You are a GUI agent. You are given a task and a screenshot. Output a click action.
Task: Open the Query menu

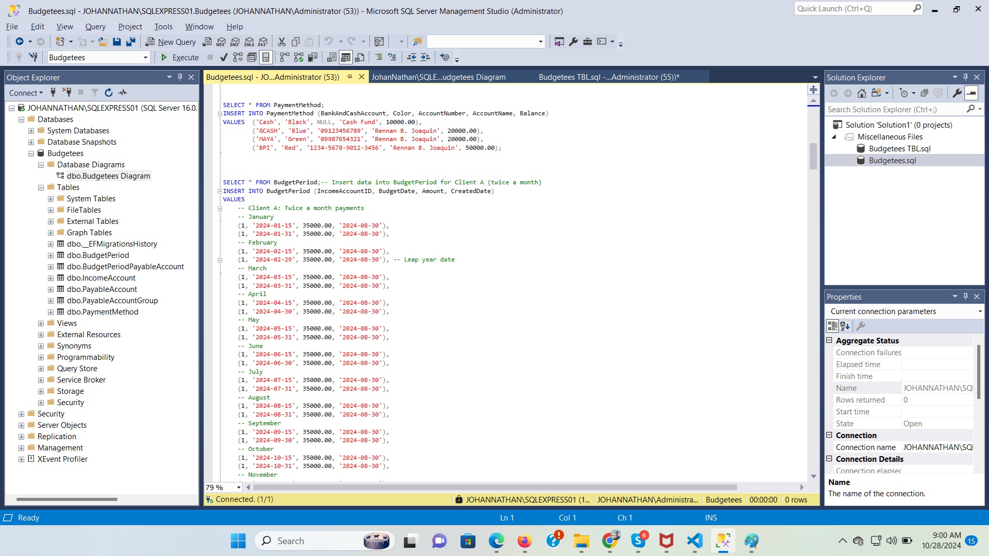point(95,27)
